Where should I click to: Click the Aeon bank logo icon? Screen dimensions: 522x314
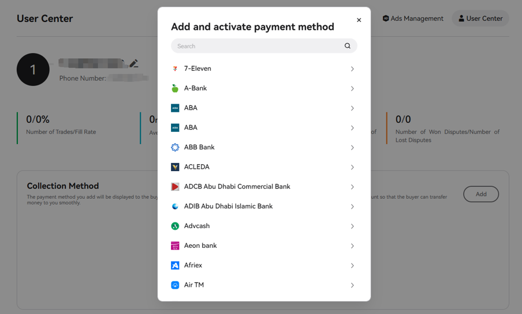coord(175,245)
